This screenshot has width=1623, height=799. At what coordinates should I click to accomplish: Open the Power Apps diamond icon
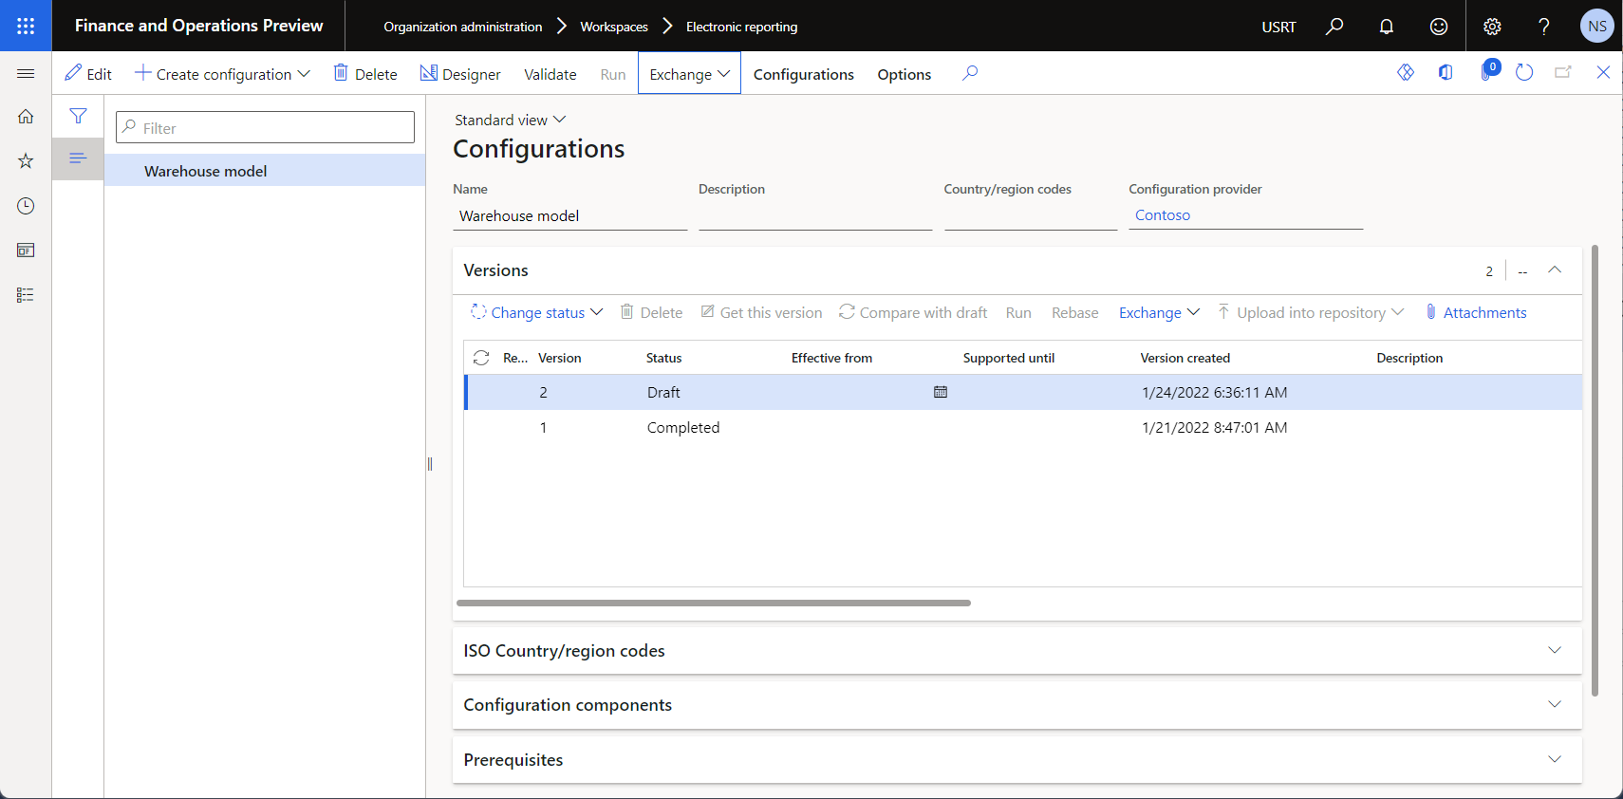pyautogui.click(x=1406, y=72)
